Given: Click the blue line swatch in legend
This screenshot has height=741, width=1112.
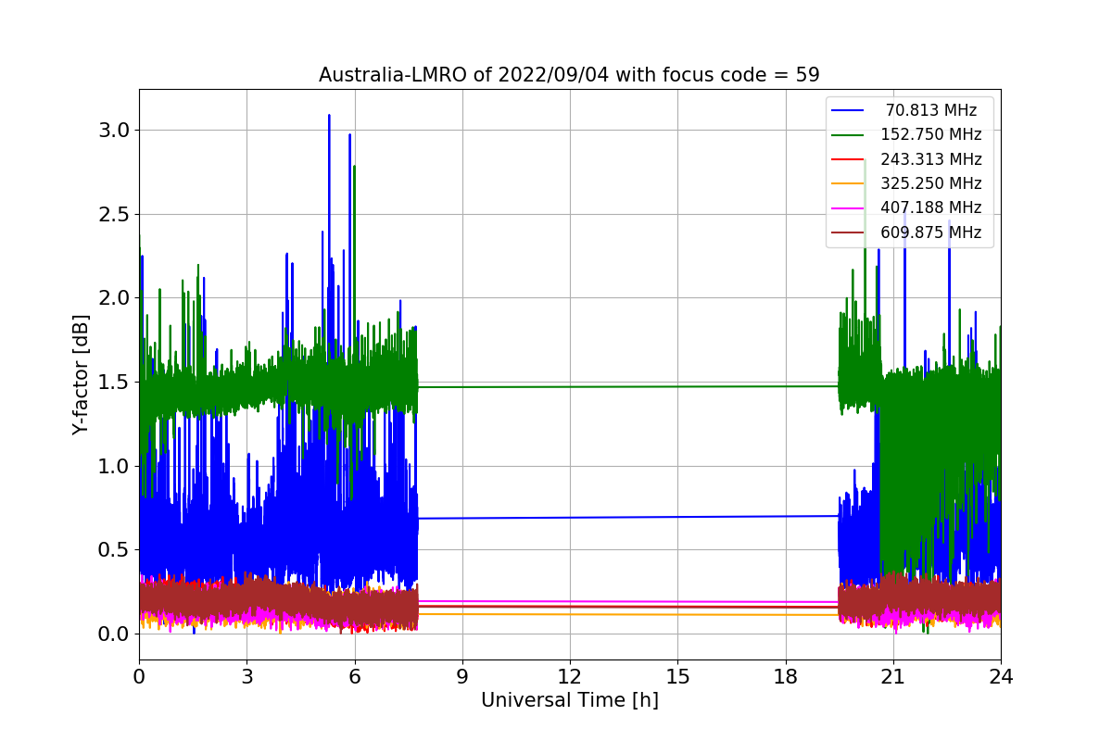Looking at the screenshot, I should pyautogui.click(x=849, y=111).
